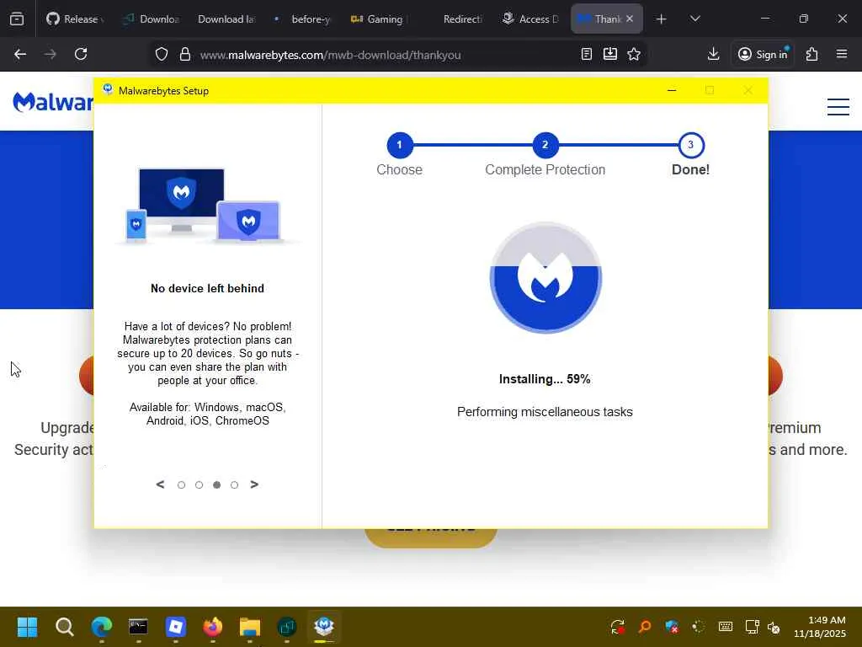Select the first carousel dot
The width and height of the screenshot is (862, 647).
pyautogui.click(x=182, y=484)
